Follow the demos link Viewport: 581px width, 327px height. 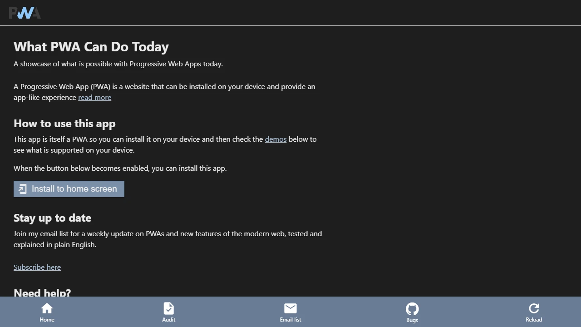[276, 139]
